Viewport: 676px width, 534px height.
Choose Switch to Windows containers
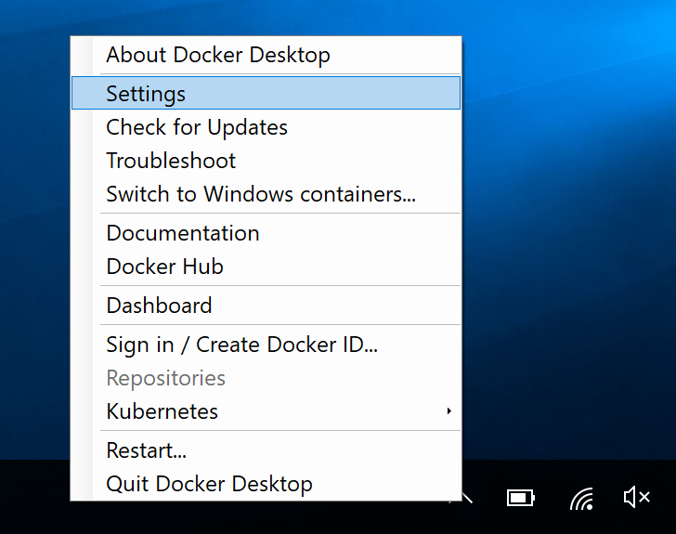pyautogui.click(x=266, y=194)
